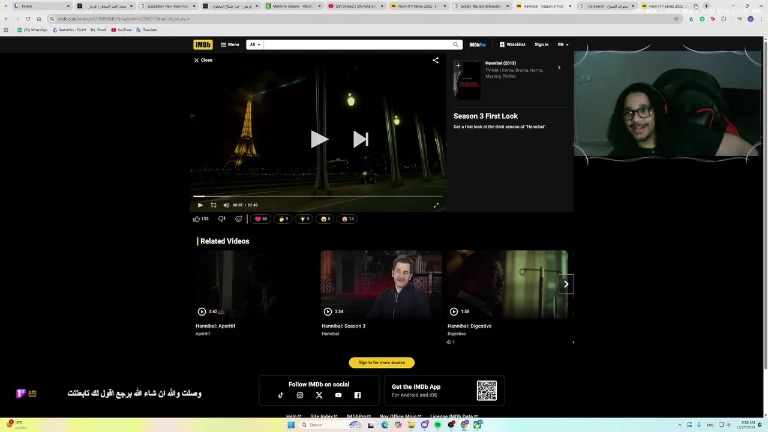Dislike the video with thumbs down

(x=221, y=219)
